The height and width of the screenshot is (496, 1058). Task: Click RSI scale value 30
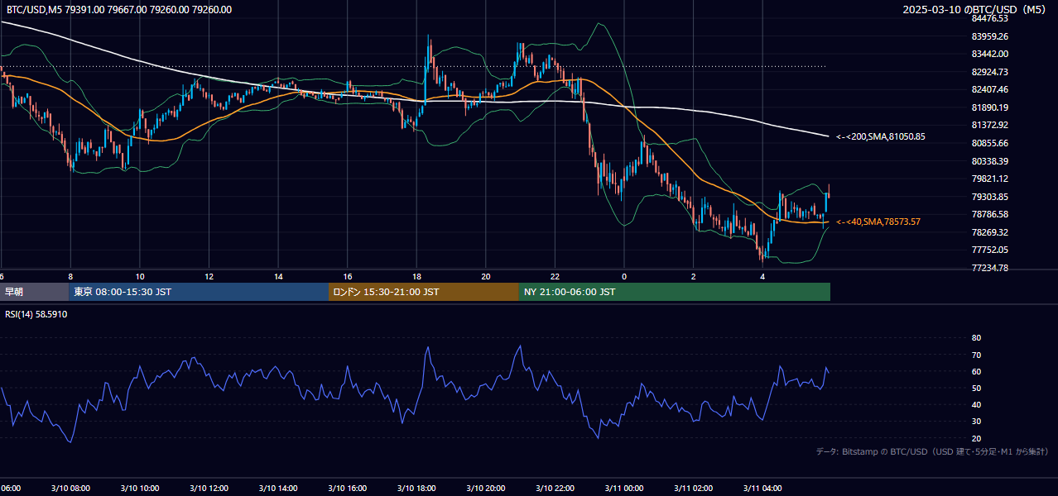(x=976, y=422)
